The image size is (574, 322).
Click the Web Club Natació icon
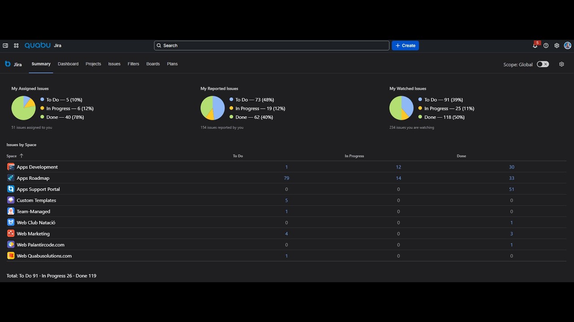tap(11, 222)
